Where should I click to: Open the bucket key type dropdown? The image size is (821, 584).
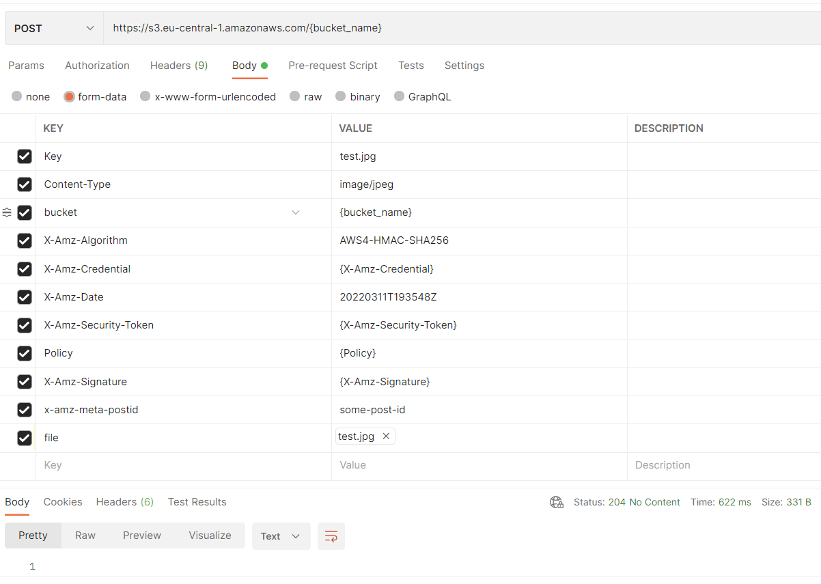point(296,212)
